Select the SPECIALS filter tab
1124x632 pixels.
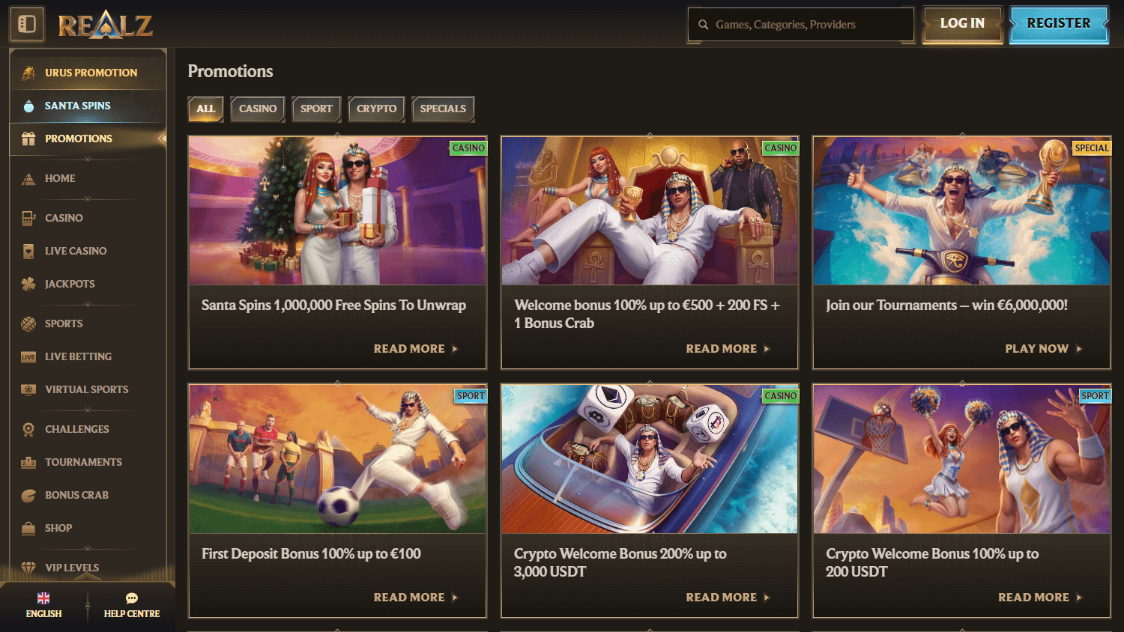click(x=443, y=109)
